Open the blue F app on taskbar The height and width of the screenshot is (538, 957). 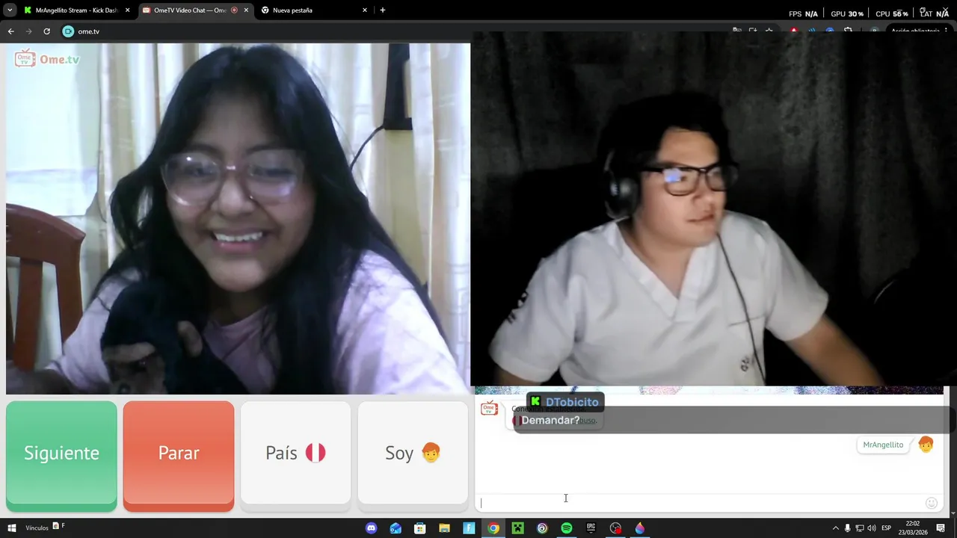tap(469, 528)
